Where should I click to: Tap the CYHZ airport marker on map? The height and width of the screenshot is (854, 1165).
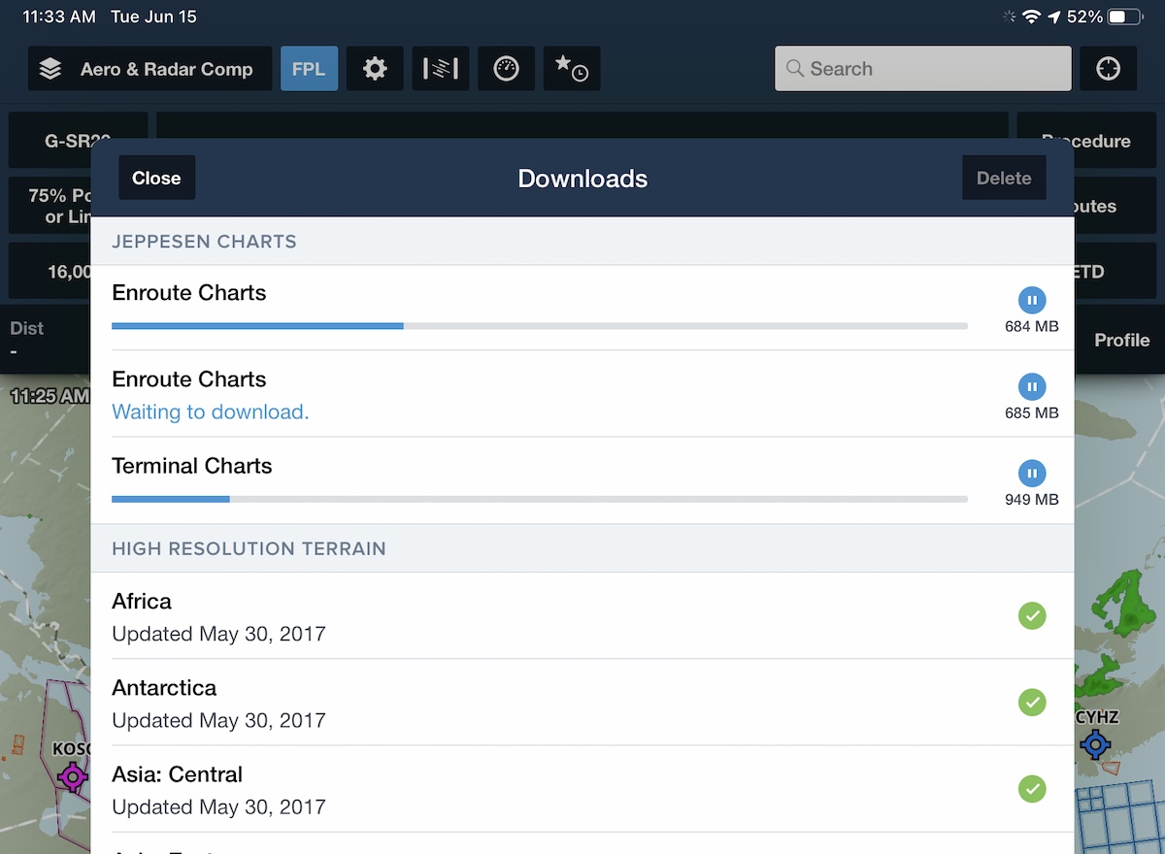(x=1096, y=744)
